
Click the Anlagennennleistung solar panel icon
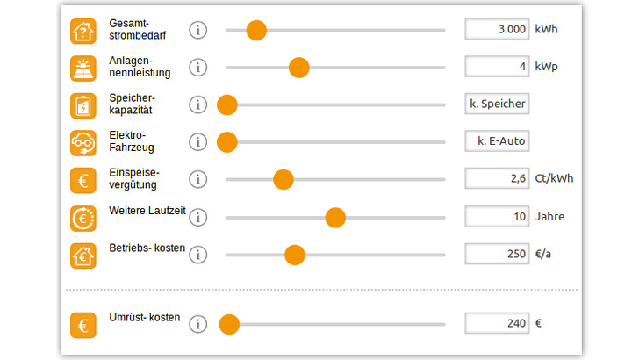[x=83, y=68]
